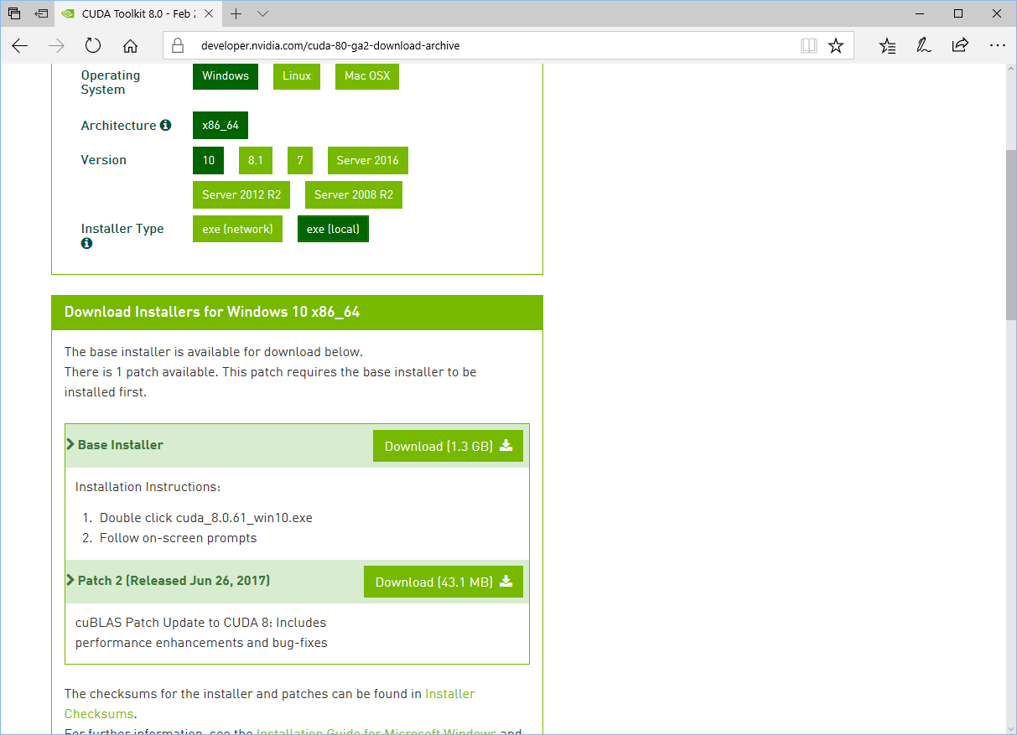Show tab previews chevron
The width and height of the screenshot is (1017, 735).
pyautogui.click(x=263, y=13)
